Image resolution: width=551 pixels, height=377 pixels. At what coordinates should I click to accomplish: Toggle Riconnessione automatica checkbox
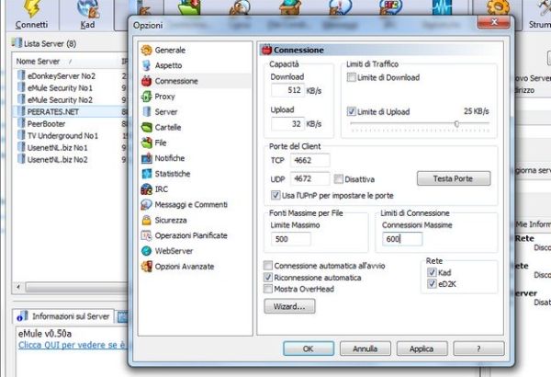[x=268, y=278]
